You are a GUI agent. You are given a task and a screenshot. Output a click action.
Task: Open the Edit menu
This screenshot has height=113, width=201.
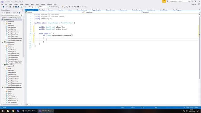(x=6, y=4)
